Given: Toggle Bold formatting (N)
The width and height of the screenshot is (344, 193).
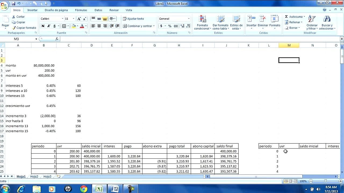Looking at the screenshot, I should tap(43, 26).
